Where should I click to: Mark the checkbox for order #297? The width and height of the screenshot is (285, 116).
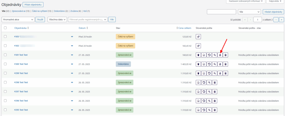tap(5, 91)
